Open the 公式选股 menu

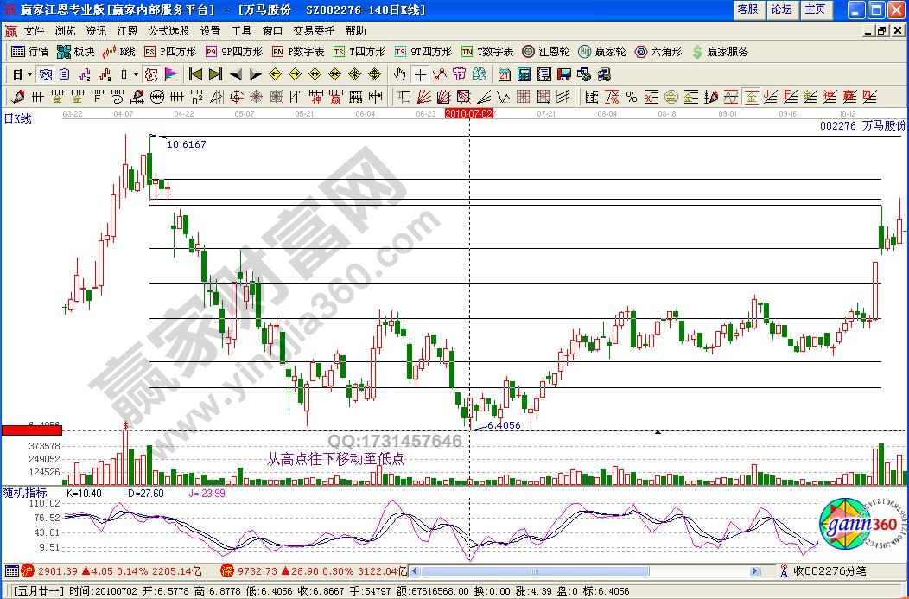click(168, 30)
